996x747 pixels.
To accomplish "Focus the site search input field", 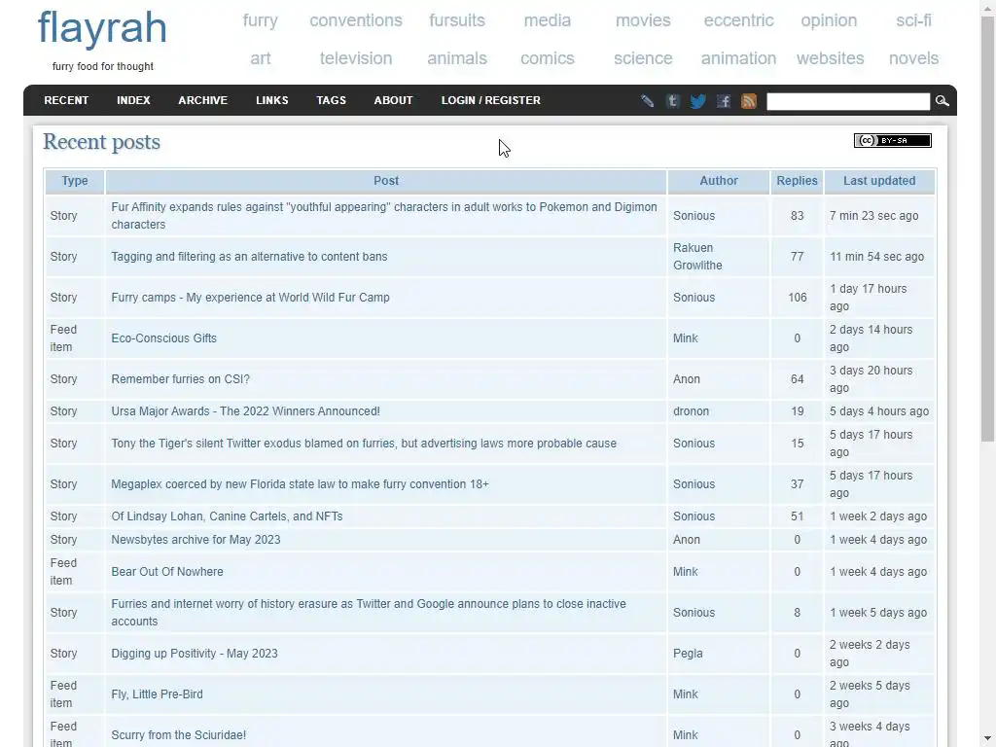I will pyautogui.click(x=848, y=101).
